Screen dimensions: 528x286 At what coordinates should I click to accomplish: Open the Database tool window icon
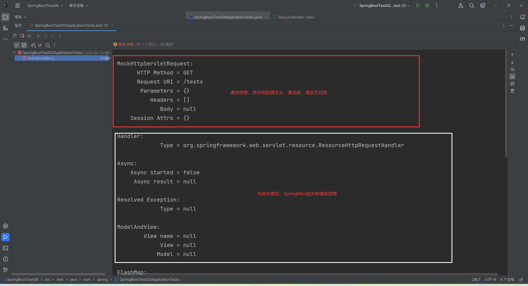pyautogui.click(x=522, y=28)
